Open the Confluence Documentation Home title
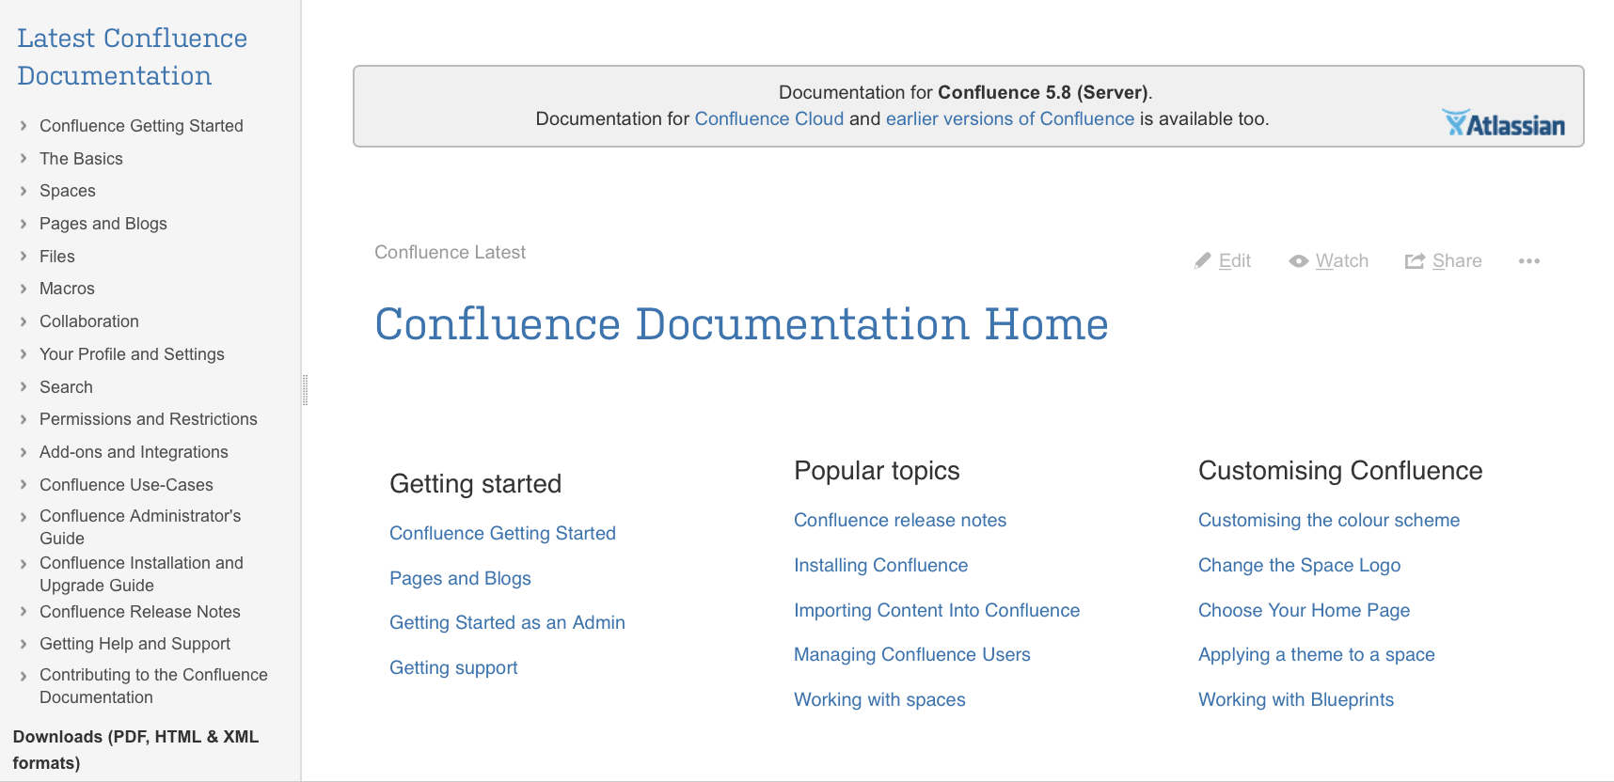Screen dimensions: 1614x782 click(741, 324)
